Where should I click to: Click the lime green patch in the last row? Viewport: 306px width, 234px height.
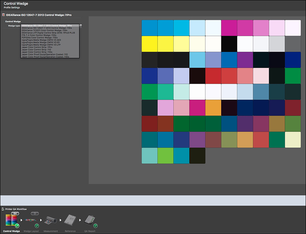coord(166,155)
